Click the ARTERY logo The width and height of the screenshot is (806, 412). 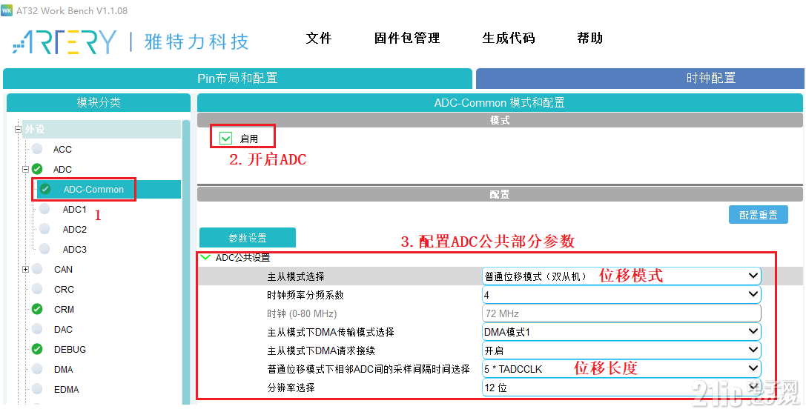tap(65, 41)
